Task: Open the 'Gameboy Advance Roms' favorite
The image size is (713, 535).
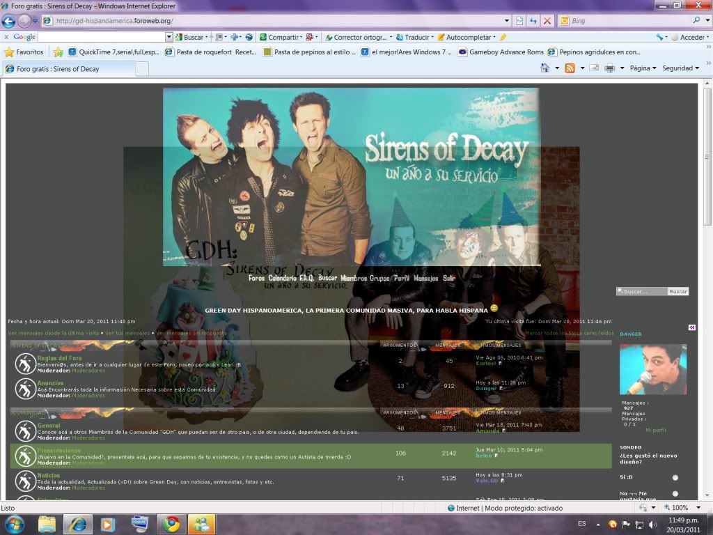Action: 501,52
